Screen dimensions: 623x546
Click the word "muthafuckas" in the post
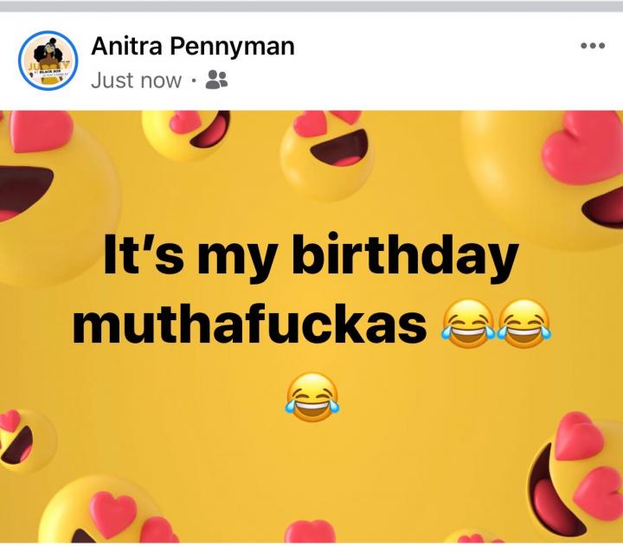(x=250, y=324)
